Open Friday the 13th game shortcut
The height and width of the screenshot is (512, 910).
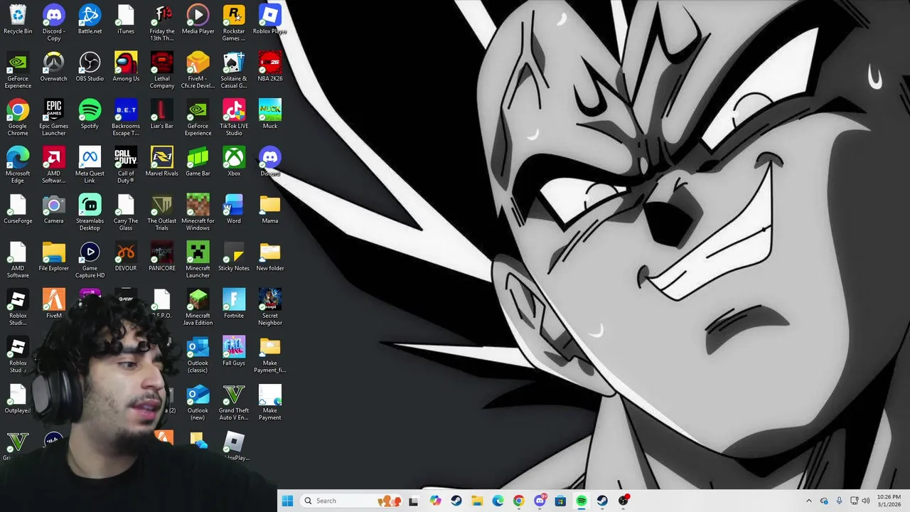point(162,23)
